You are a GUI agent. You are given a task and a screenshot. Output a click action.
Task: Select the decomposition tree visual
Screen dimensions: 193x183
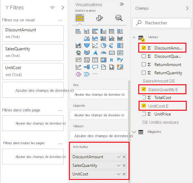coord(87,67)
